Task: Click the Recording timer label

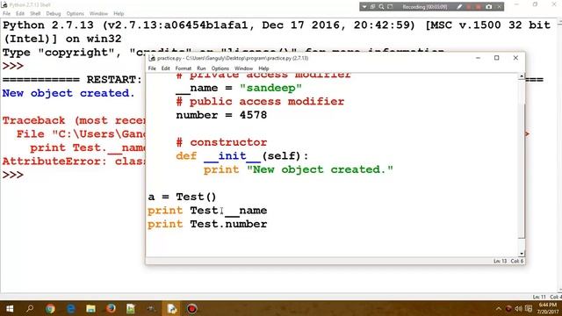Action: [425, 7]
